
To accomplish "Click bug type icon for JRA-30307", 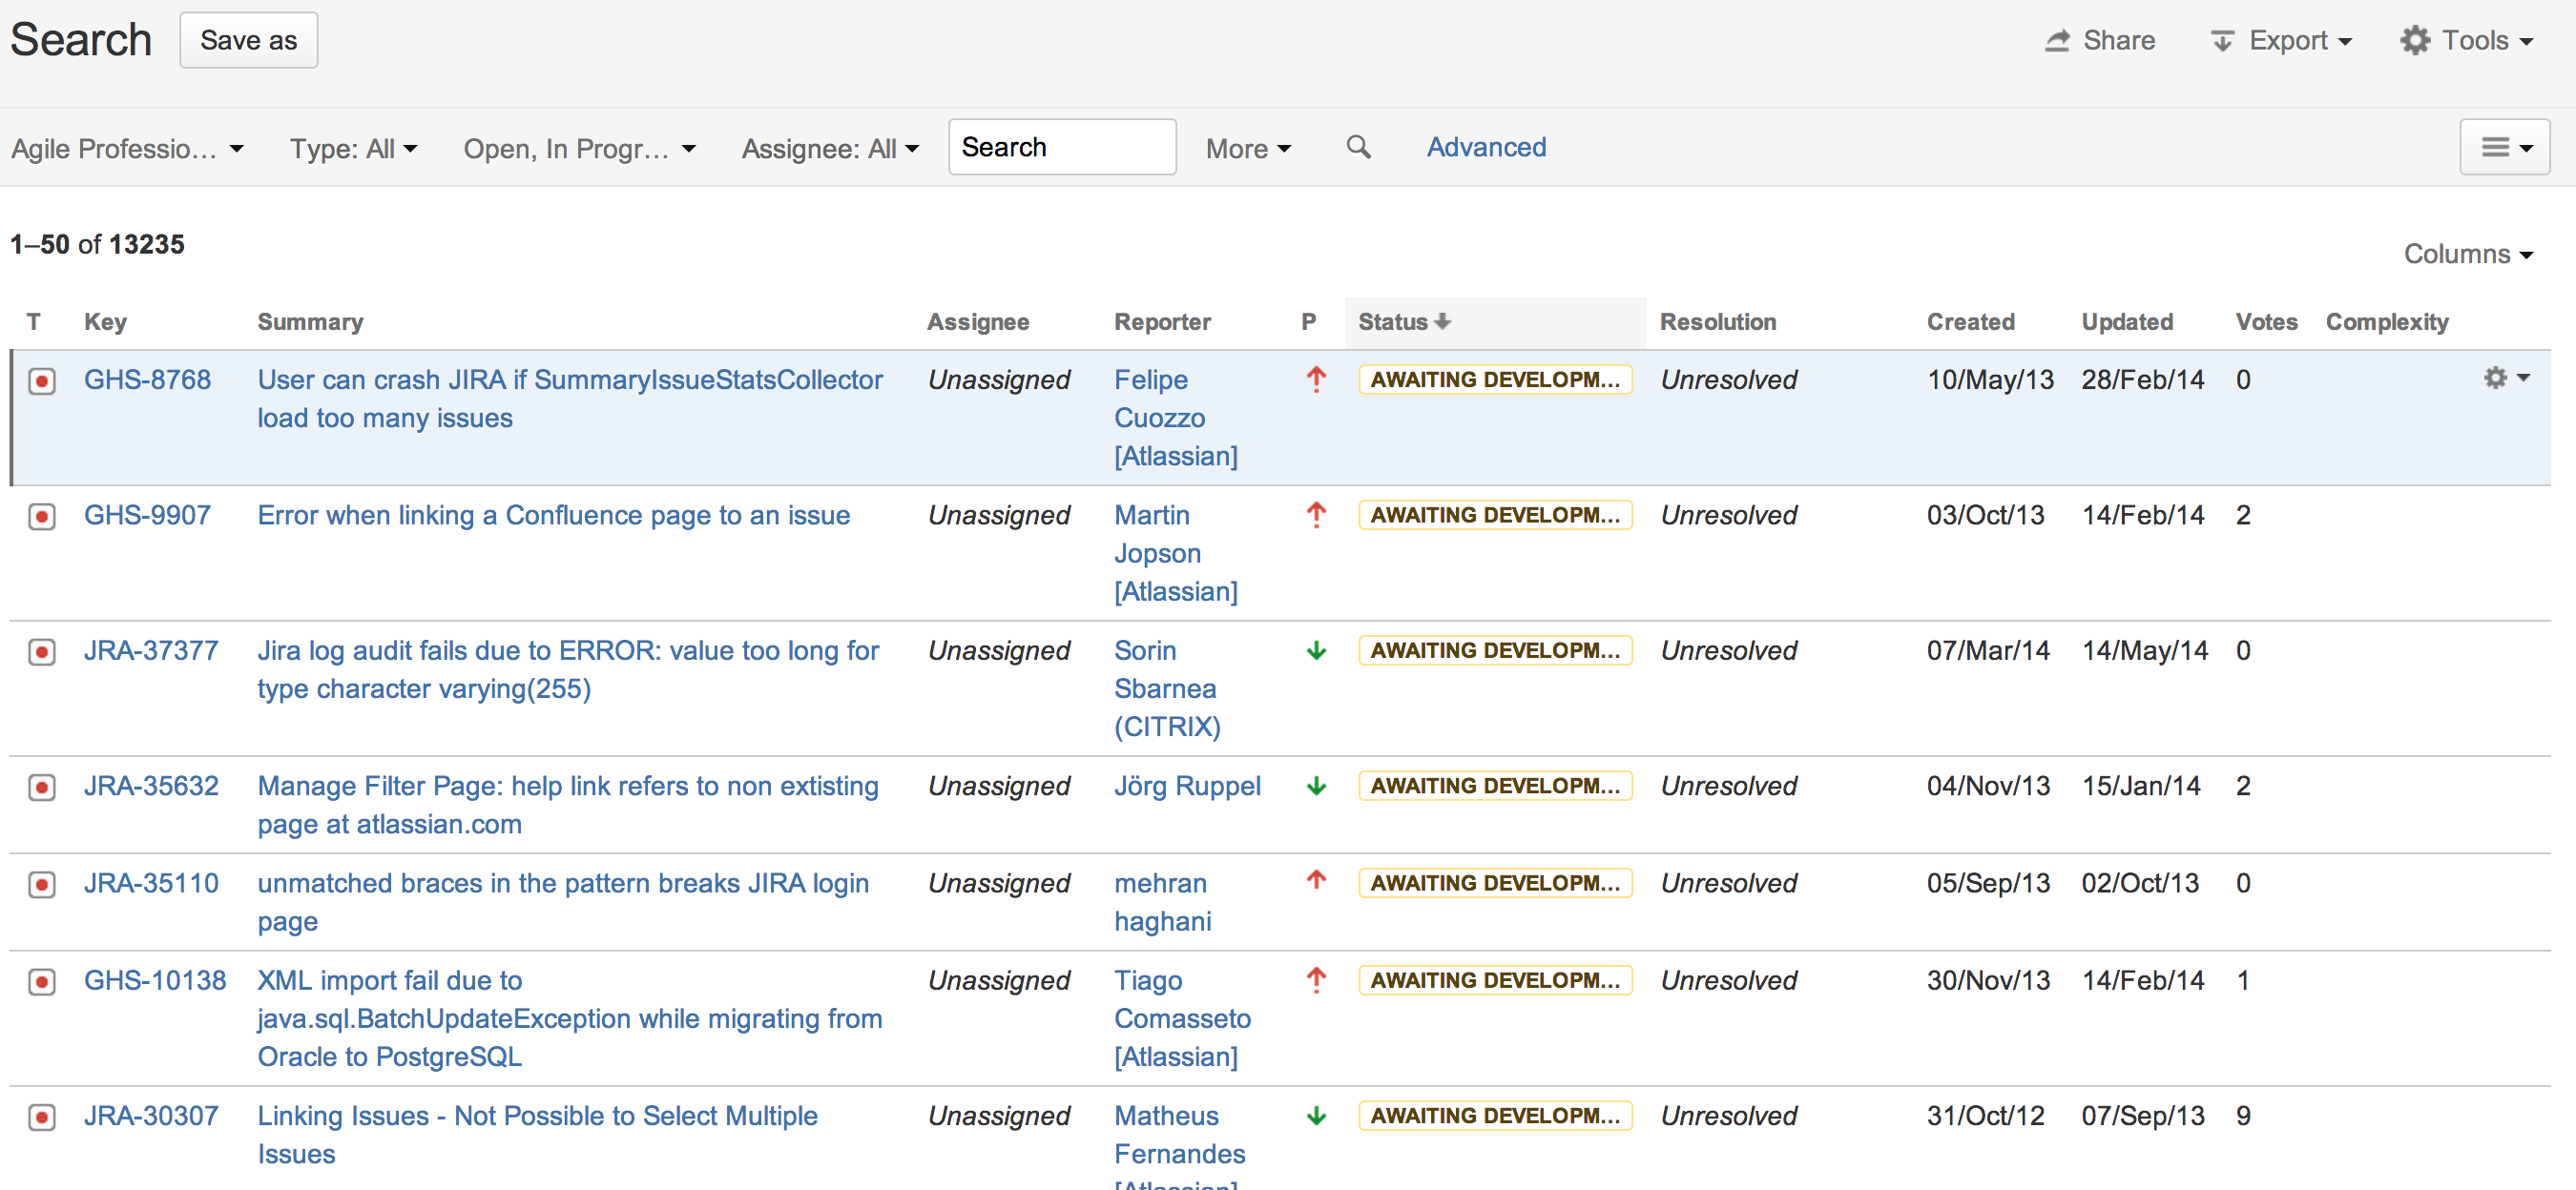I will coord(42,1118).
